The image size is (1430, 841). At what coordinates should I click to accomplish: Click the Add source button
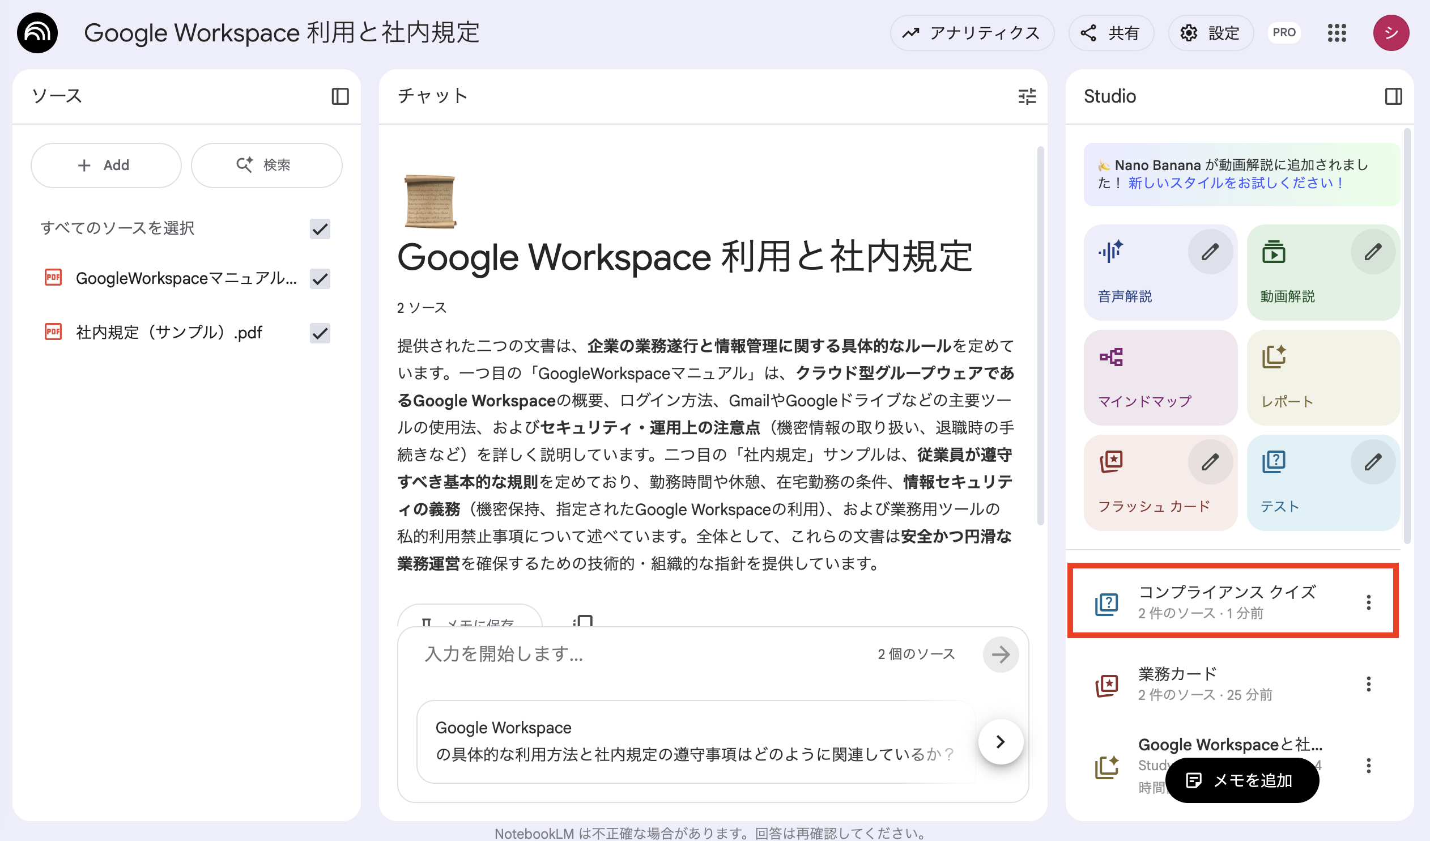coord(105,165)
